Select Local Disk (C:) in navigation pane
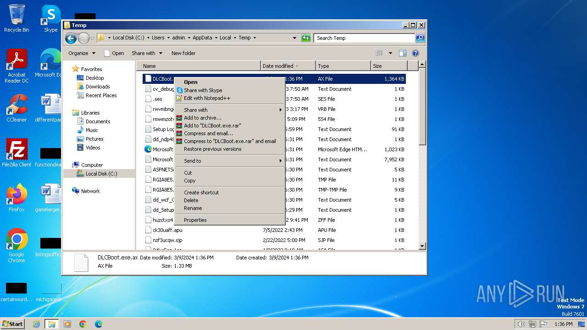Image resolution: width=587 pixels, height=330 pixels. click(101, 174)
